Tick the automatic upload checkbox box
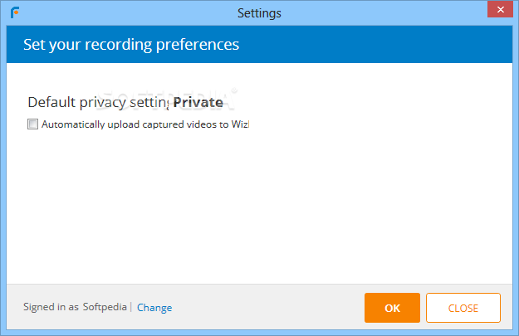Screen dimensions: 519x336 tap(32, 124)
